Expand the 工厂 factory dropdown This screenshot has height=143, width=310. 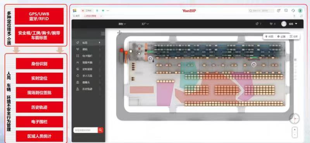point(145,24)
